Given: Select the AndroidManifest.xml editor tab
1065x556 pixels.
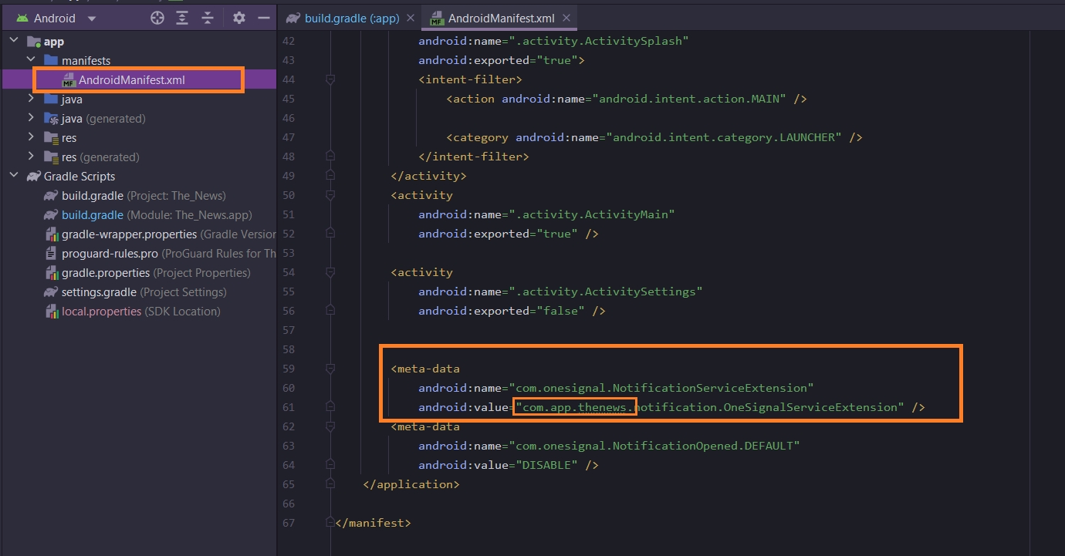Looking at the screenshot, I should (x=499, y=18).
